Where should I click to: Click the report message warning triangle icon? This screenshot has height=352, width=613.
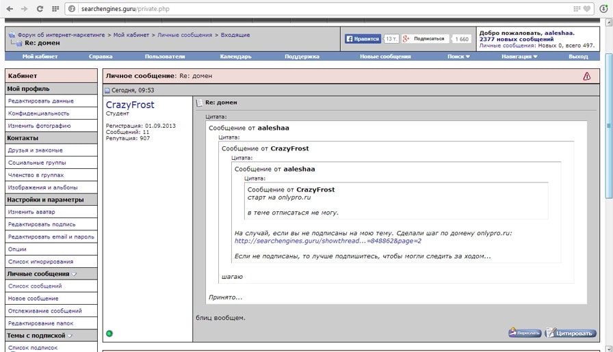pos(586,77)
